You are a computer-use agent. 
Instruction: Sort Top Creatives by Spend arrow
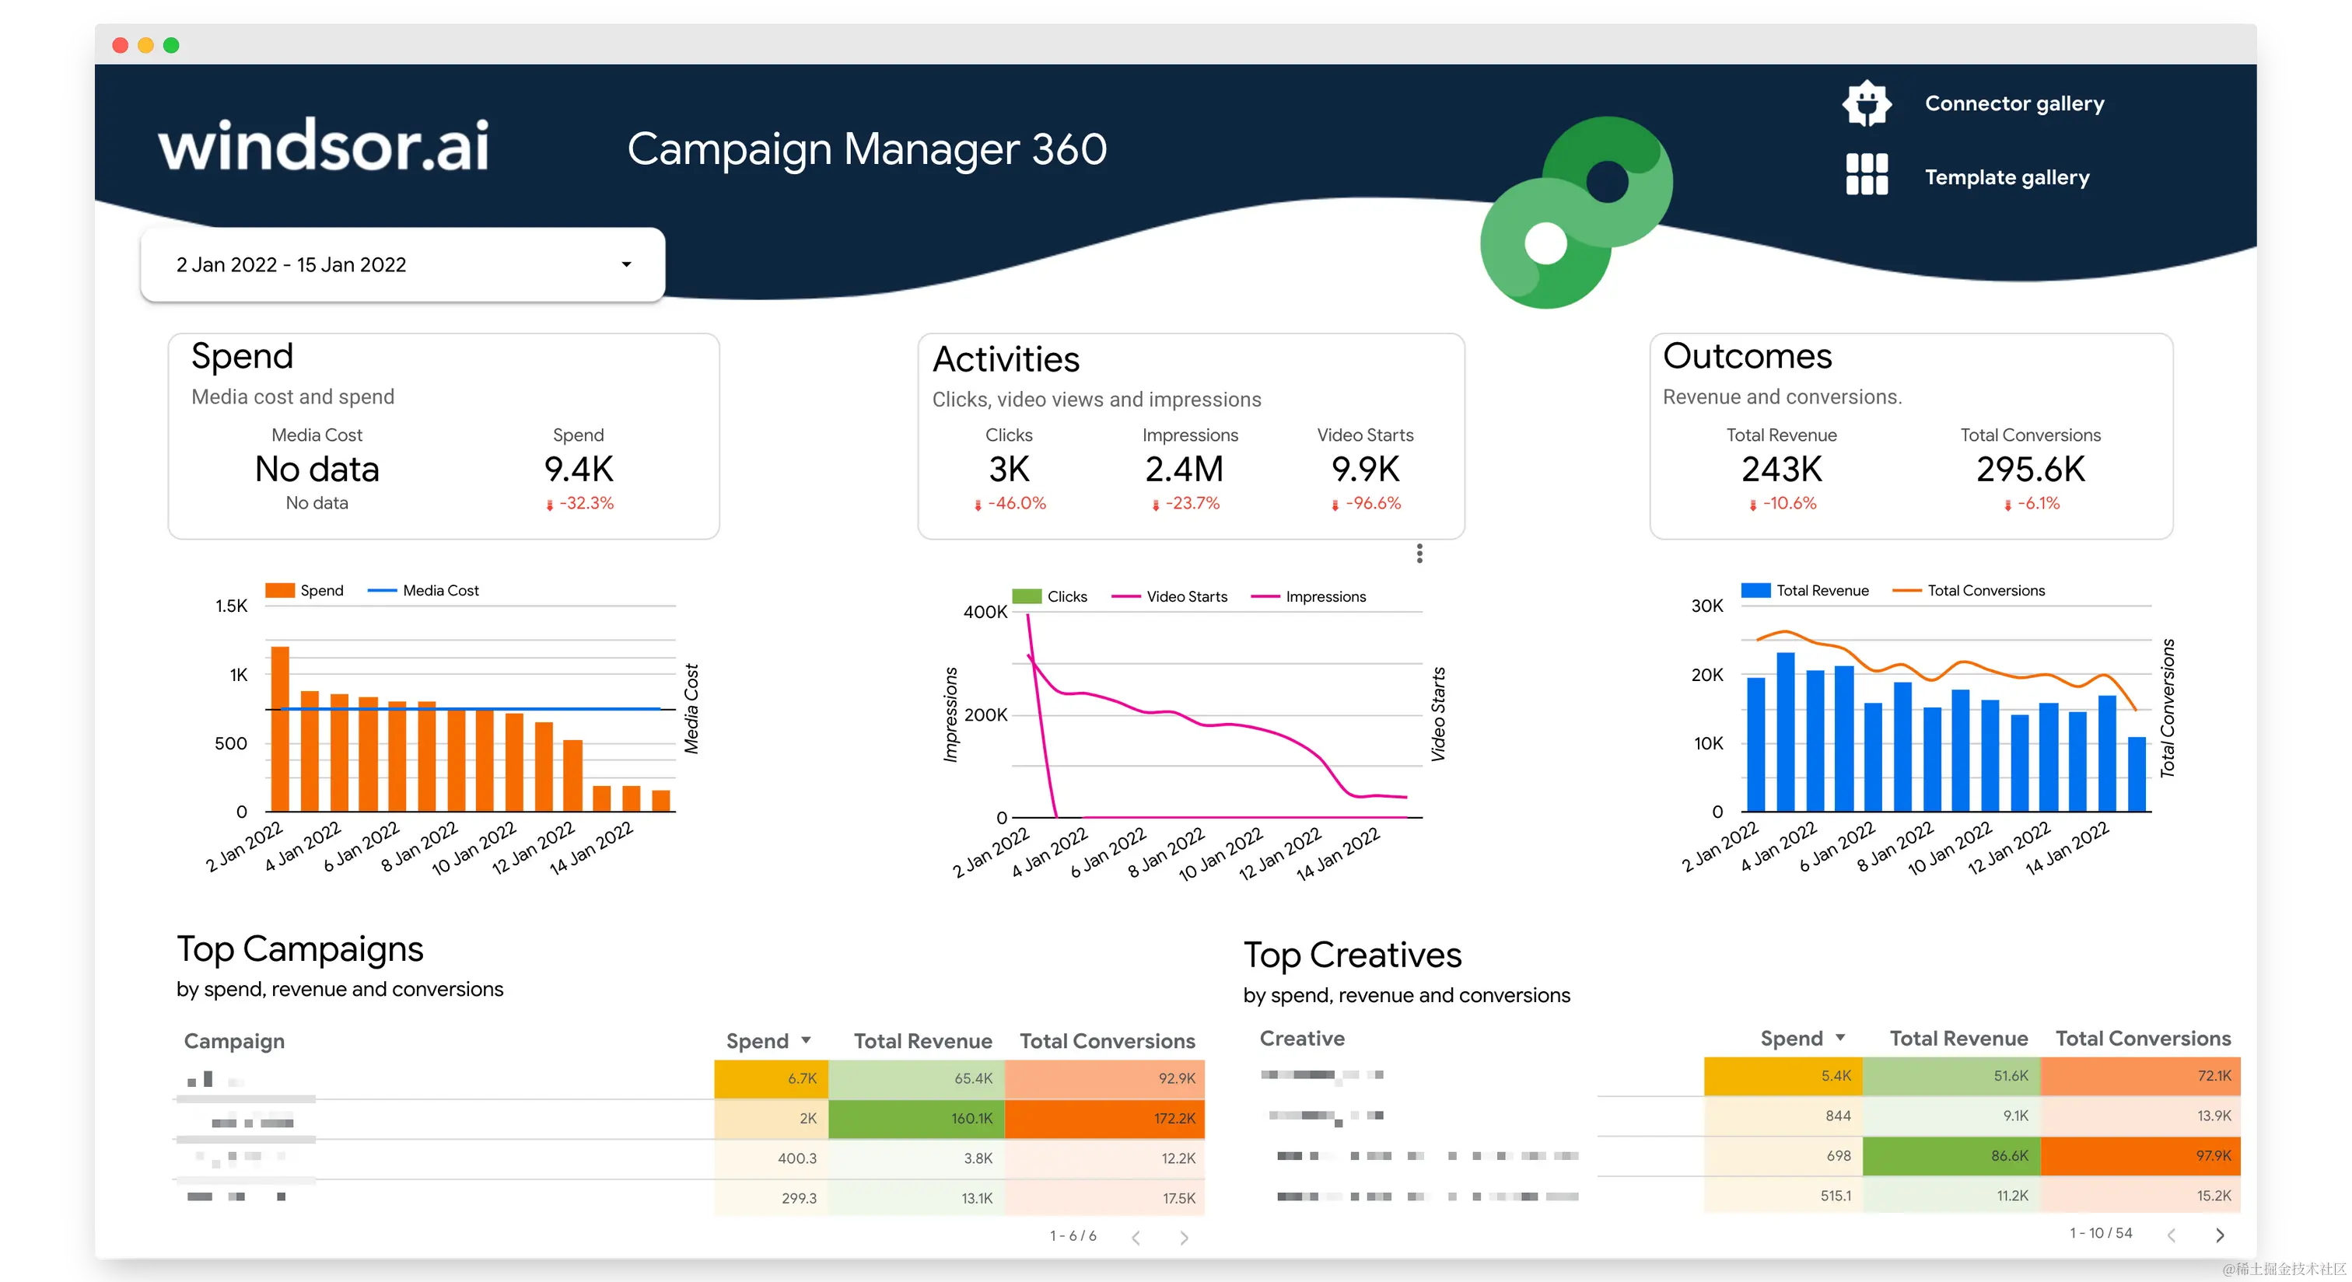(x=1841, y=1037)
